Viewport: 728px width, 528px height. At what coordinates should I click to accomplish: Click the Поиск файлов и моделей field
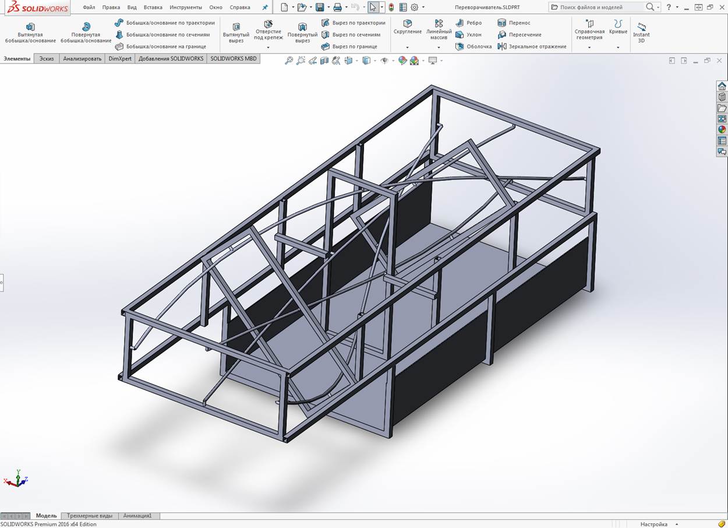pyautogui.click(x=599, y=8)
